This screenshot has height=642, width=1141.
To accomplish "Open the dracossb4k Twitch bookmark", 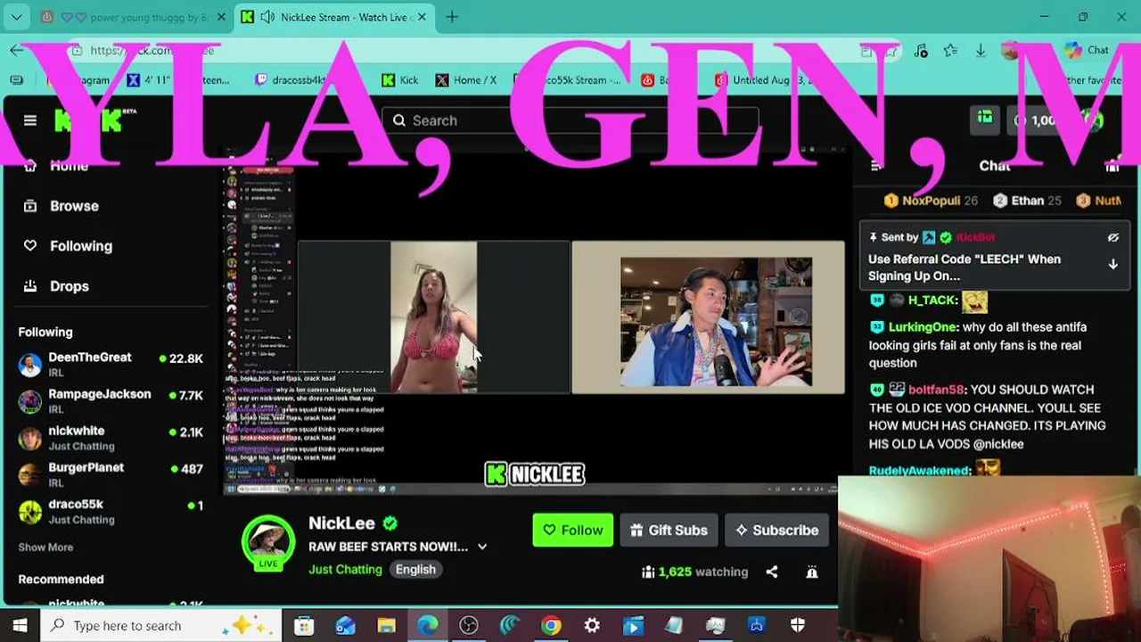I will [292, 80].
